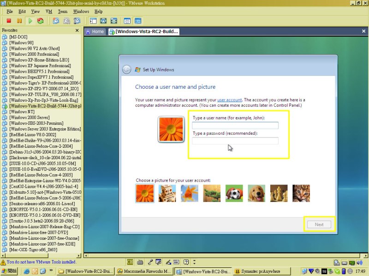Click the red Power Off toolbar icon
The image size is (369, 276).
pyautogui.click(x=9, y=21)
